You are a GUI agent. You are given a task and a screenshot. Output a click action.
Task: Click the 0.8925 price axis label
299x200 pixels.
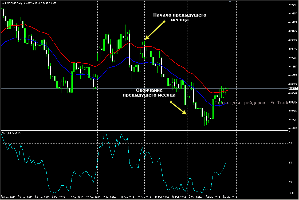(x=293, y=75)
